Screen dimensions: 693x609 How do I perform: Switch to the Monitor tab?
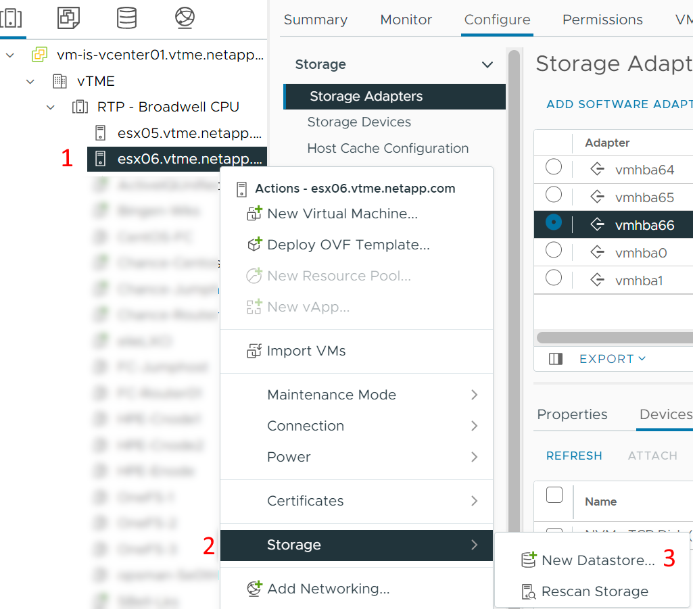pyautogui.click(x=406, y=20)
